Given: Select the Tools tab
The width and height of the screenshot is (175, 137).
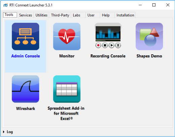Looking at the screenshot, I should click(x=10, y=15).
